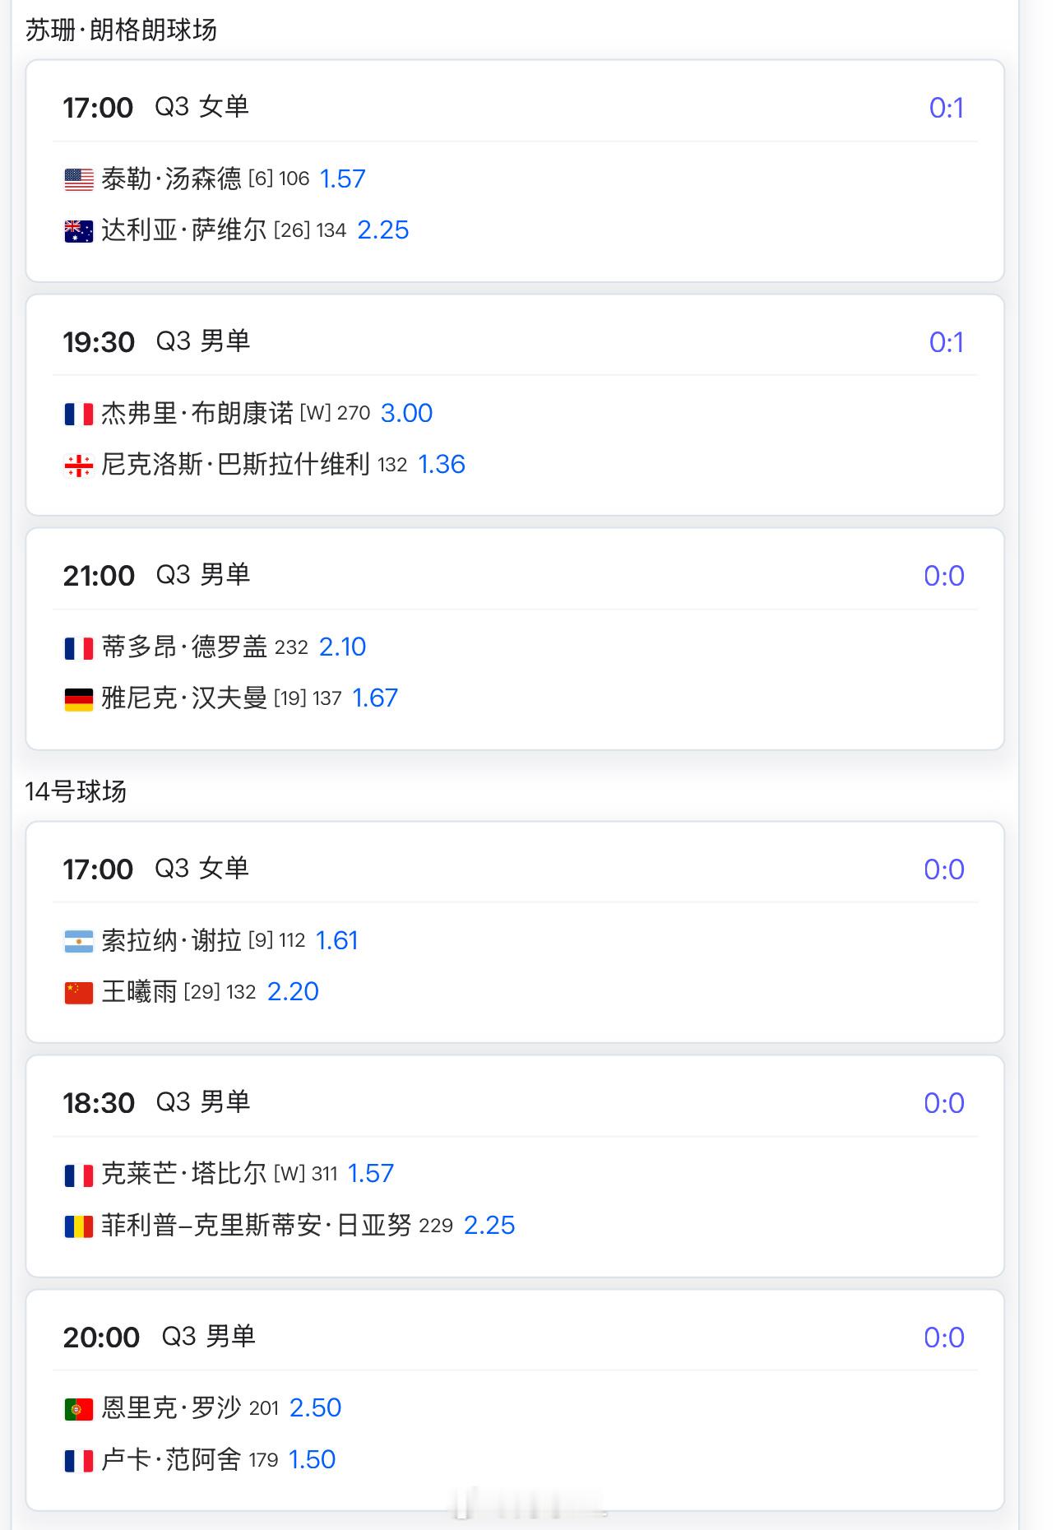Open player 蒂多昂·德罗盖 profile
Screen dimensions: 1056x1530
coord(184,647)
